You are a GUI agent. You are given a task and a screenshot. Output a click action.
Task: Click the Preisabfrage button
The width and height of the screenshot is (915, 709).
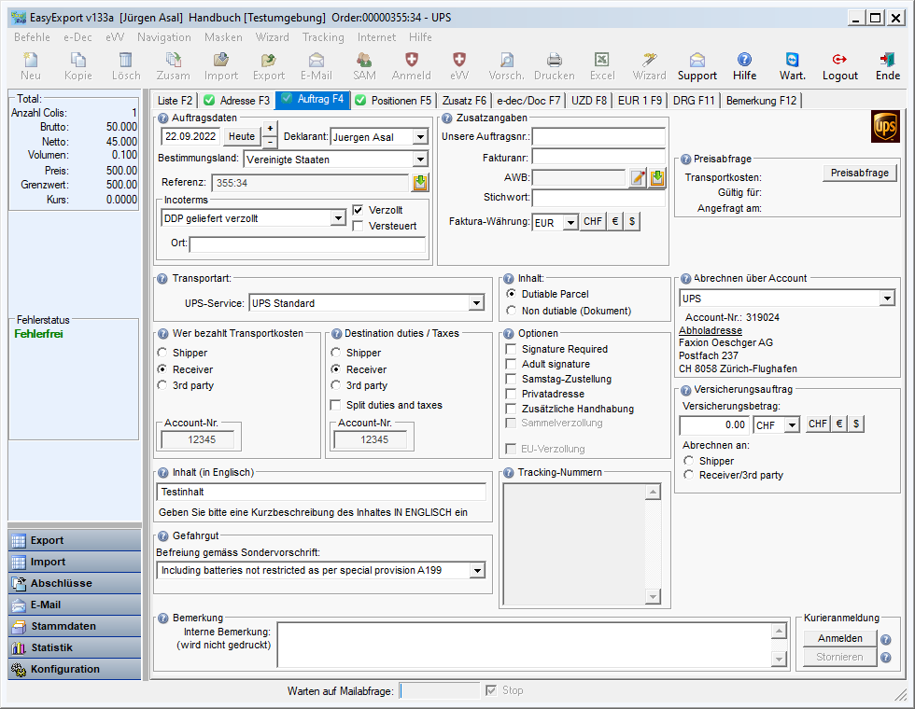859,173
